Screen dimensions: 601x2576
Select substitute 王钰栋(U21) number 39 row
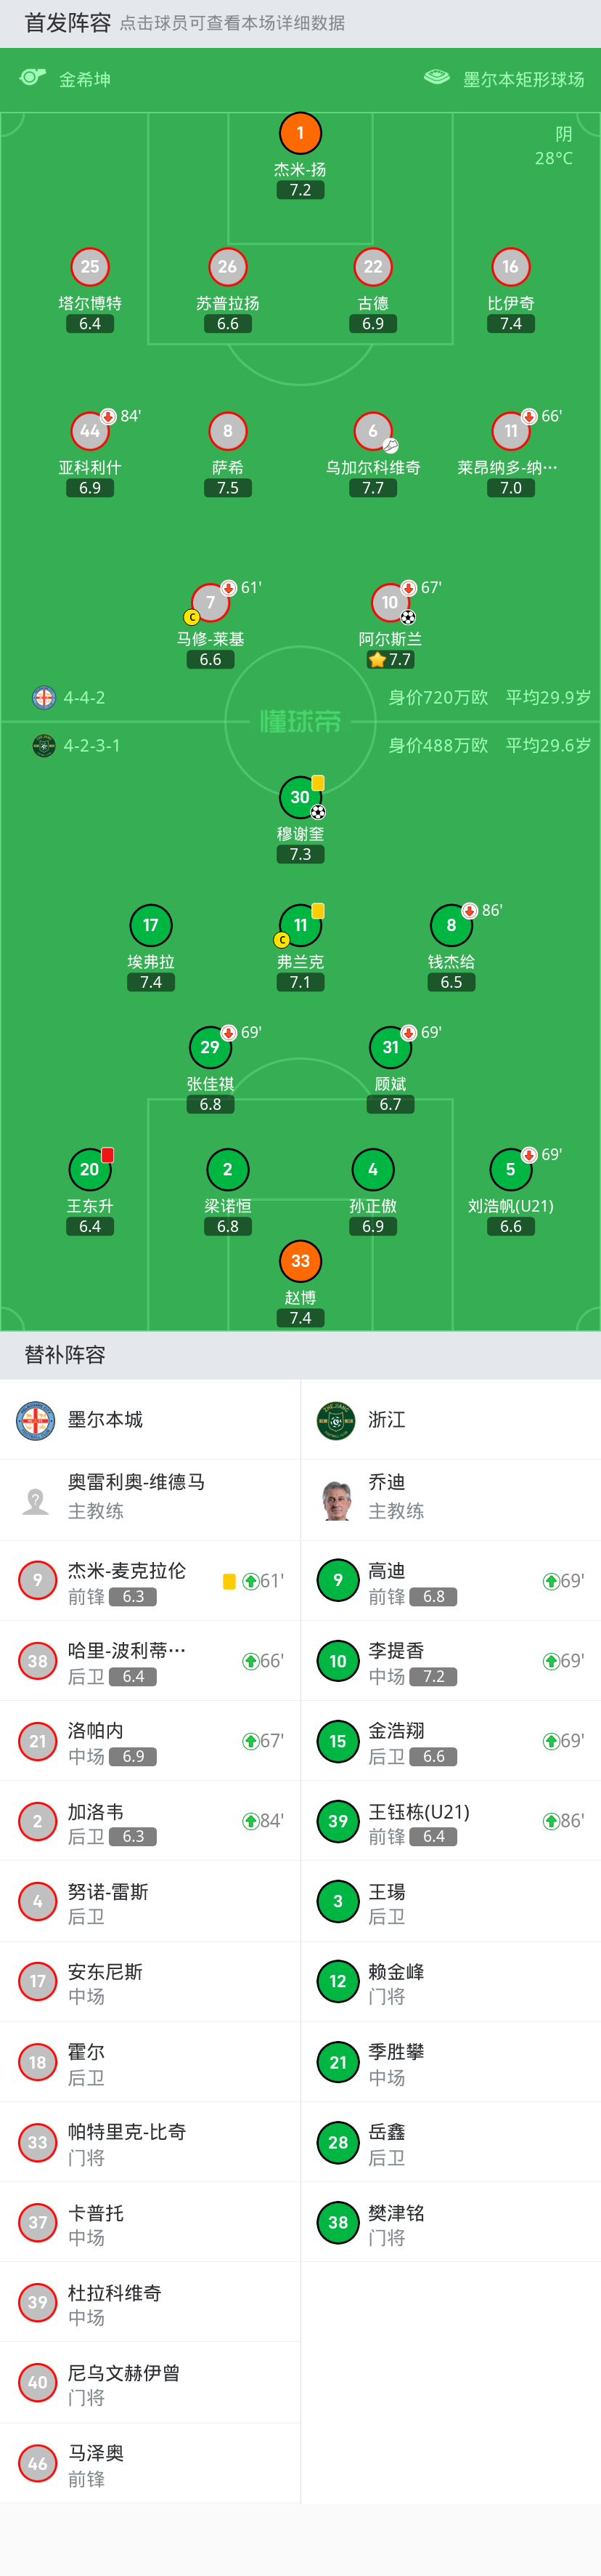[449, 1821]
